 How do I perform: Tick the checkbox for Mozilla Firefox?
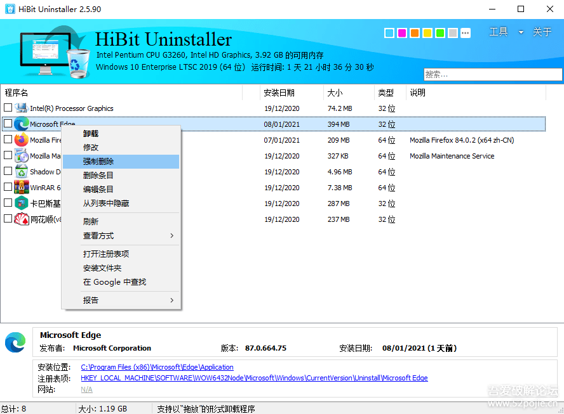pos(8,139)
